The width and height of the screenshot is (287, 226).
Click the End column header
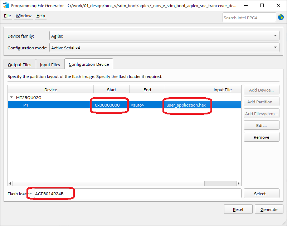(147, 89)
